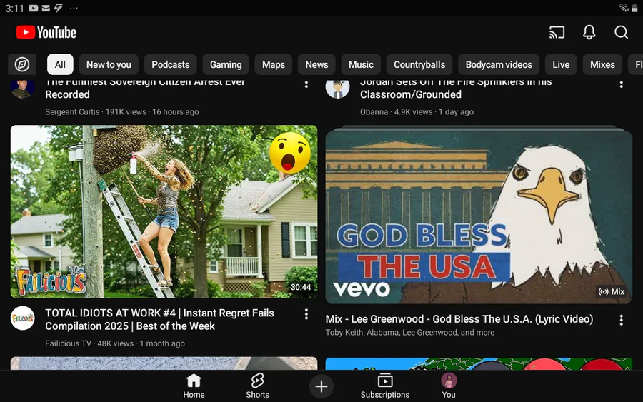The image size is (643, 402).
Task: Filter by News chip
Action: coord(316,64)
